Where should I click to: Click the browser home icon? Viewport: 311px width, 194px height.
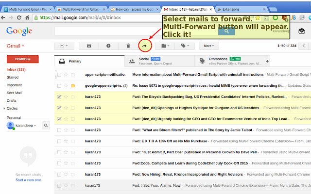(x=27, y=17)
